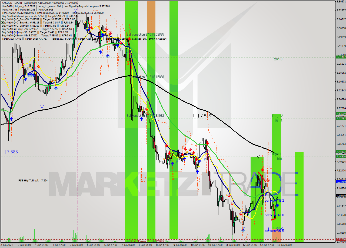
Task: Click the 'FSB-HighToBreak | 7.224' level label
Action: click(x=33, y=180)
